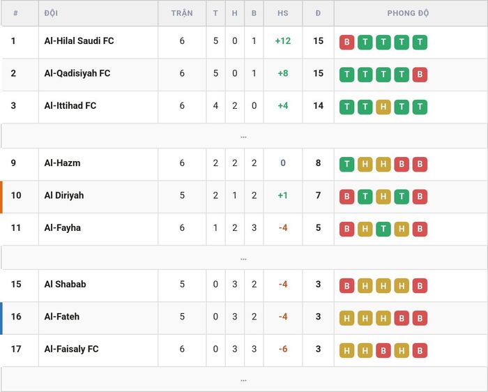Open Al-Qadisiyah FC team link
The image size is (488, 392).
click(x=77, y=73)
